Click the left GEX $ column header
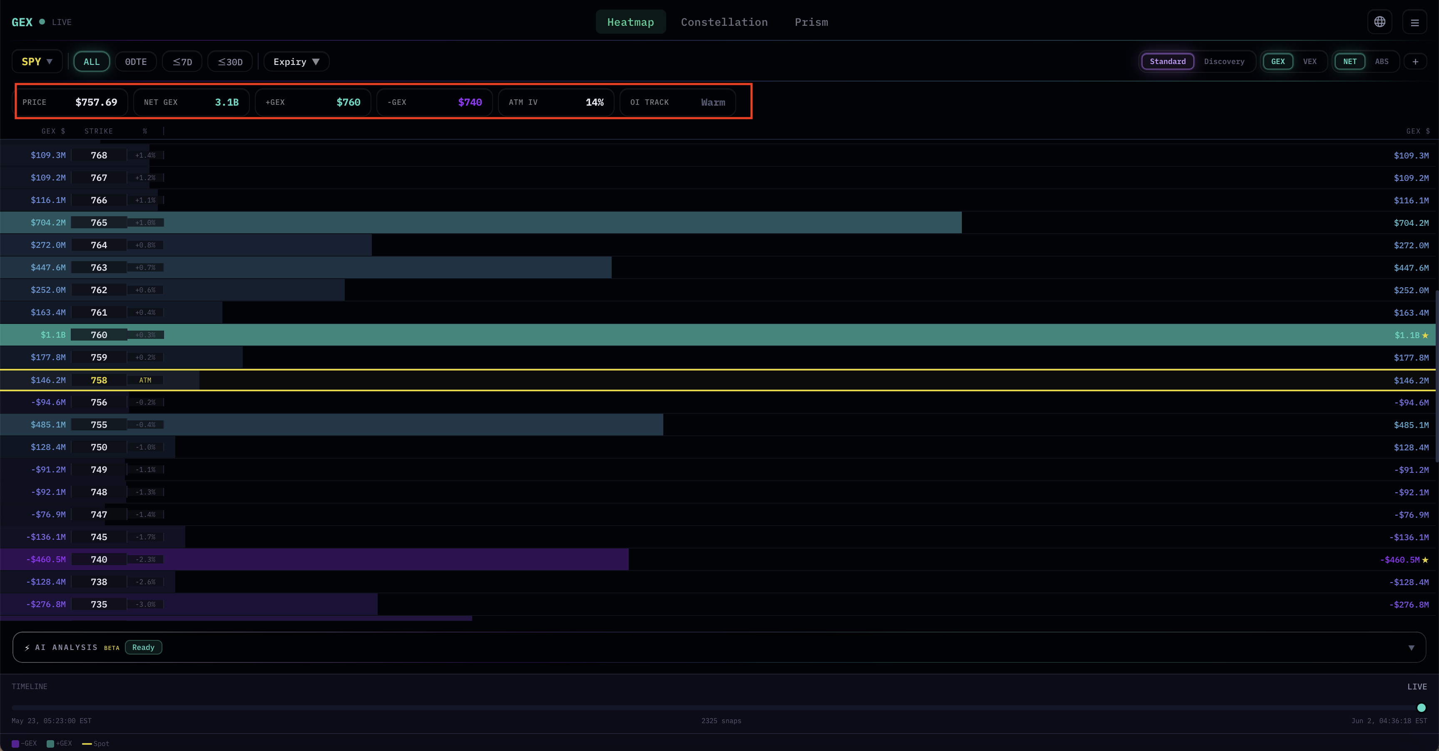The width and height of the screenshot is (1439, 751). tap(53, 131)
